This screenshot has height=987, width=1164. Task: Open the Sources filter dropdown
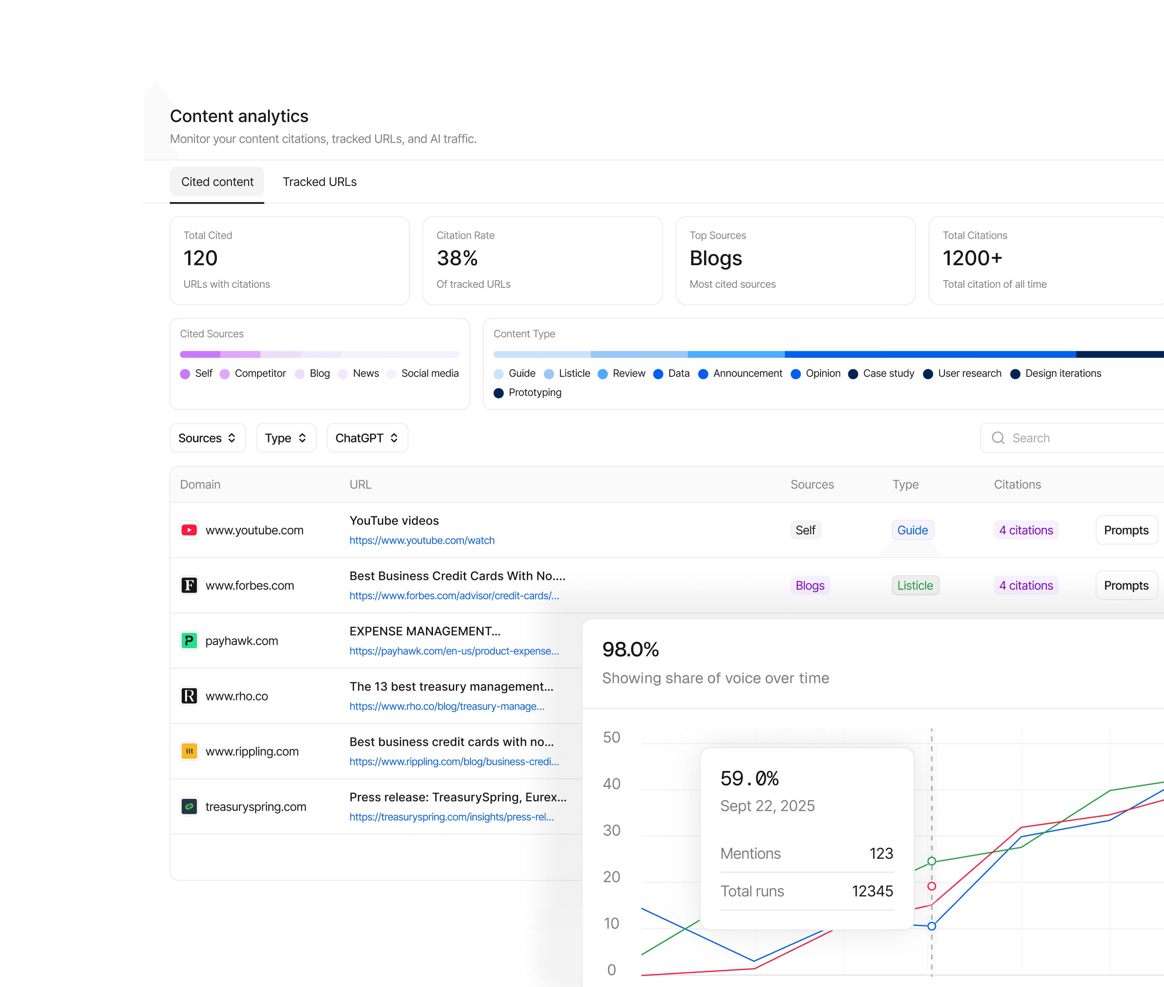pos(207,438)
